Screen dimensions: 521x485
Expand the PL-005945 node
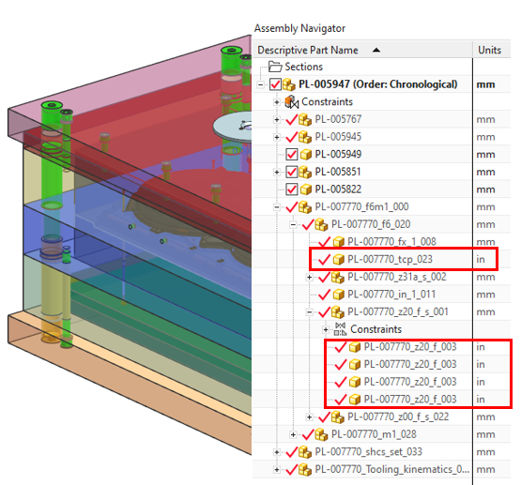(277, 137)
